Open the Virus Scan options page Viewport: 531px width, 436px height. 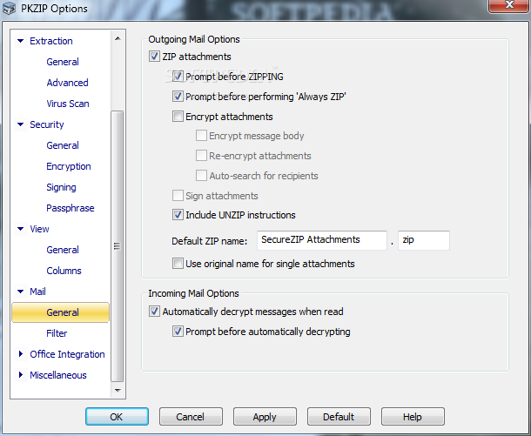[x=68, y=104]
